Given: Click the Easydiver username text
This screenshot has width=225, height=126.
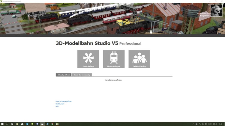Looking at the screenshot, I should point(204,16).
